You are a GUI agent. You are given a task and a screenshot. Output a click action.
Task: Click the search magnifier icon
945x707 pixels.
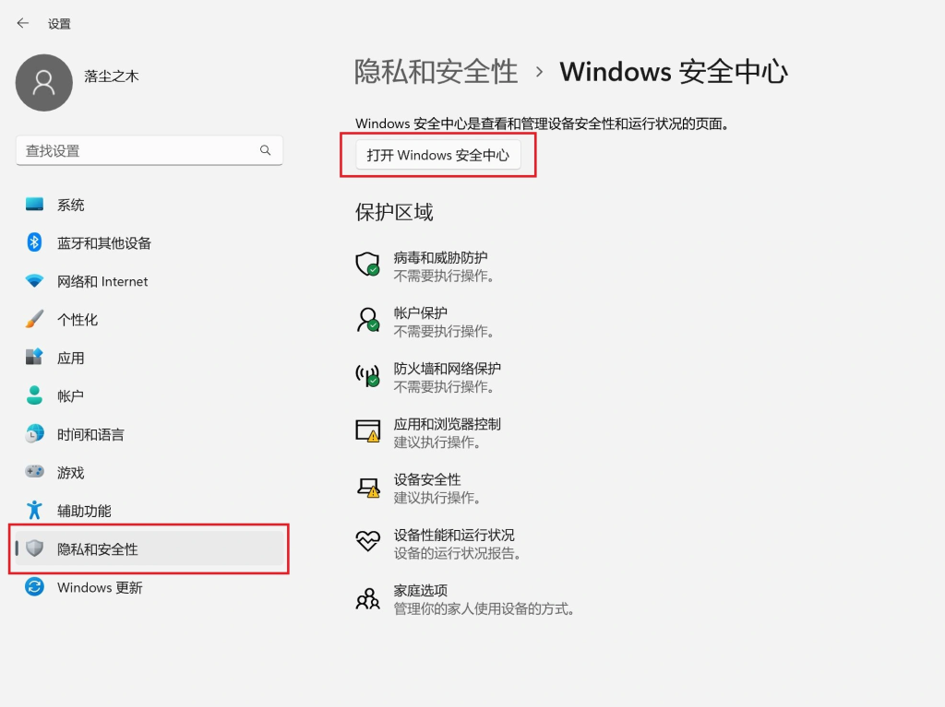point(265,150)
